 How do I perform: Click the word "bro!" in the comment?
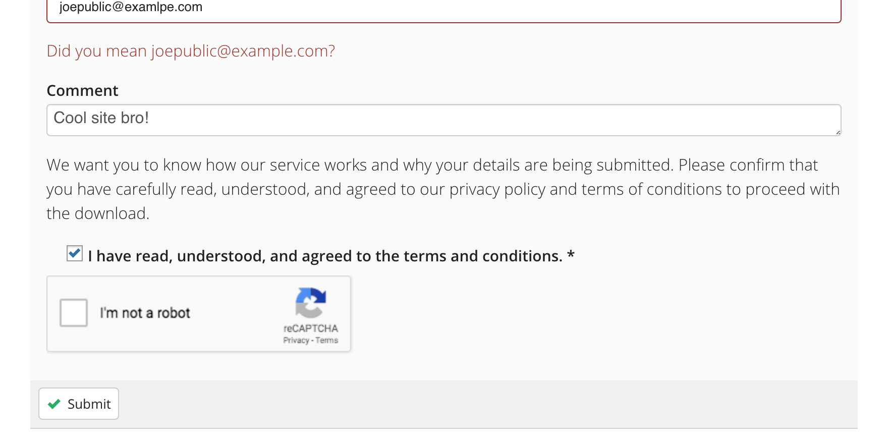point(135,118)
